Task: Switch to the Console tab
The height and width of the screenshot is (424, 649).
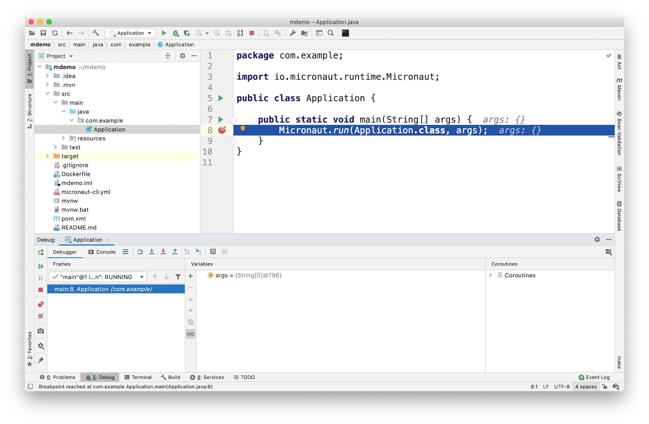Action: [x=102, y=252]
